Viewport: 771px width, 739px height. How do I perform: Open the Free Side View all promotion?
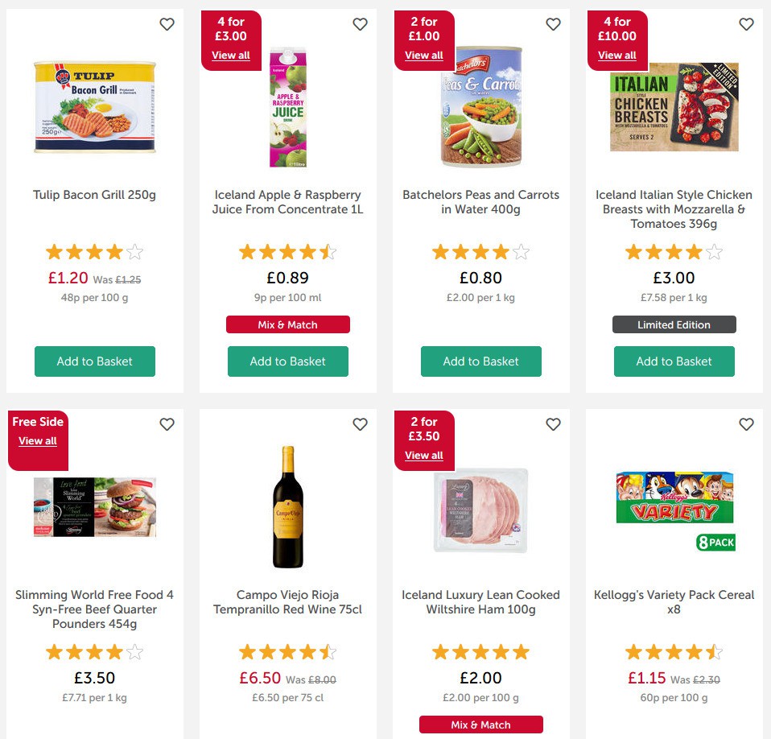(38, 440)
